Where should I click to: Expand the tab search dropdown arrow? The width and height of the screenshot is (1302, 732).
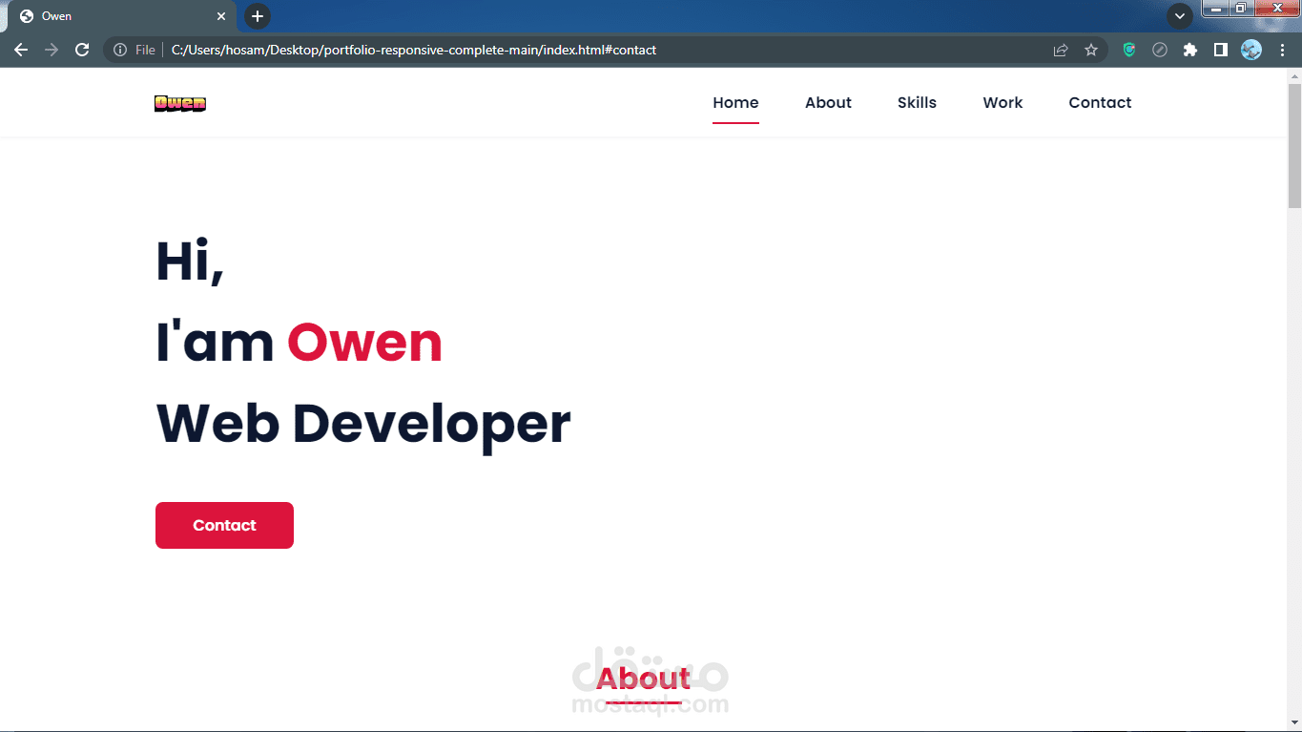click(1180, 16)
